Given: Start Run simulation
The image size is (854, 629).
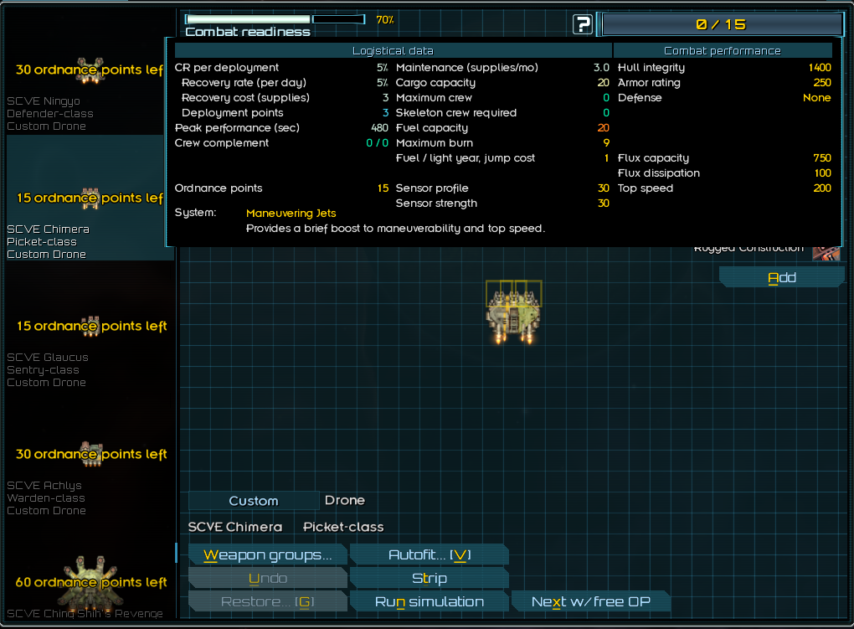Looking at the screenshot, I should [429, 601].
